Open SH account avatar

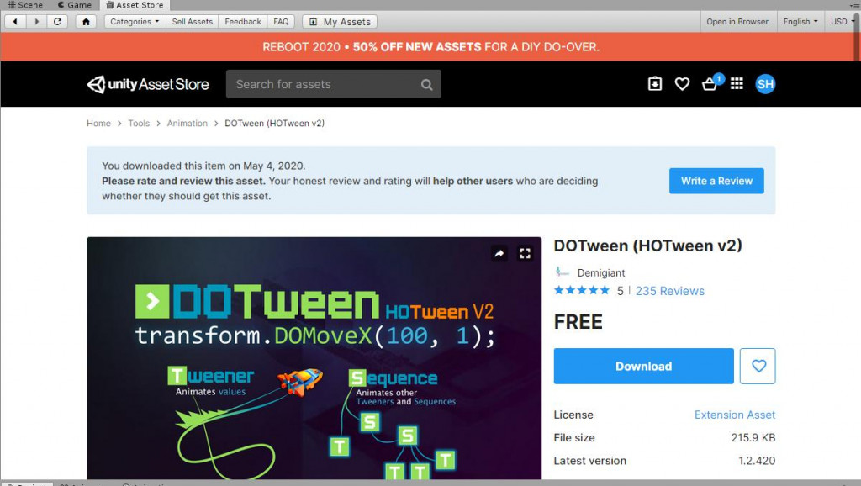click(x=765, y=84)
